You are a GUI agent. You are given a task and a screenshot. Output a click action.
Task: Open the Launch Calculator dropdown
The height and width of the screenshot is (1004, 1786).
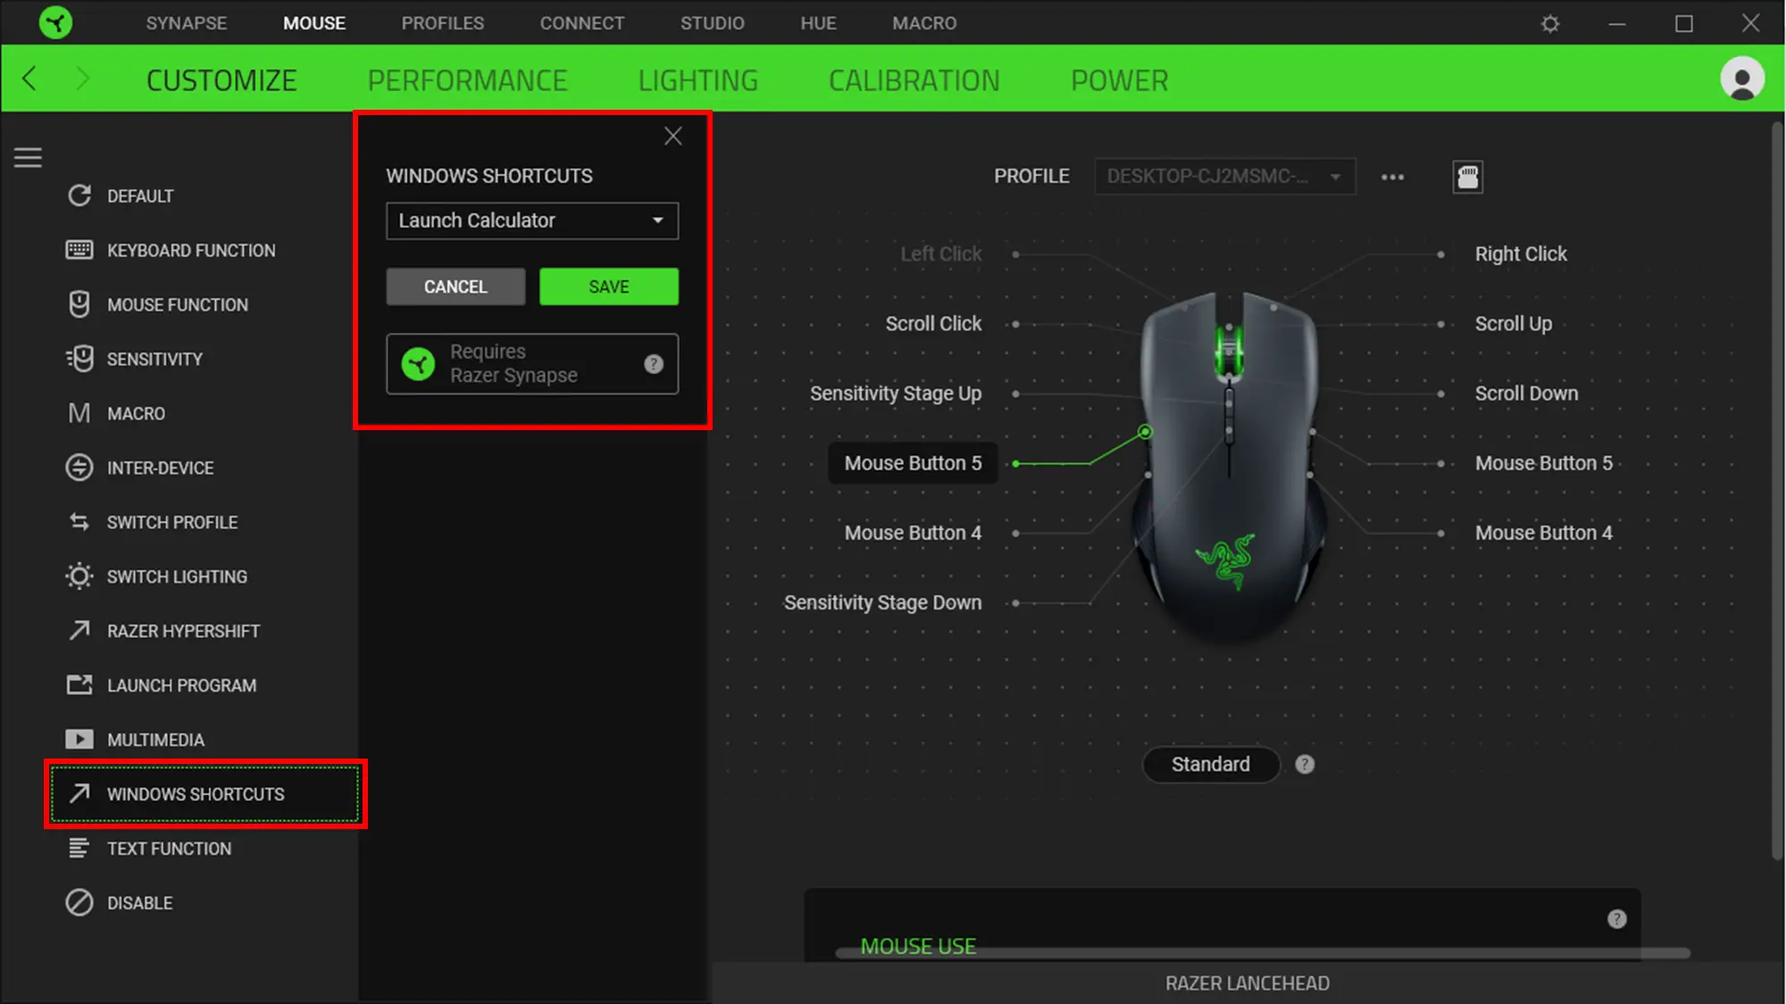coord(531,220)
